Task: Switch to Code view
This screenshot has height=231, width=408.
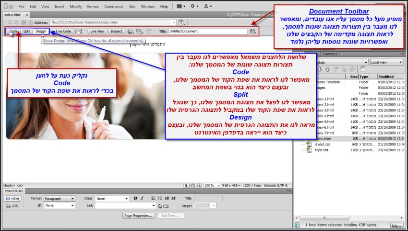Action: coord(13,32)
